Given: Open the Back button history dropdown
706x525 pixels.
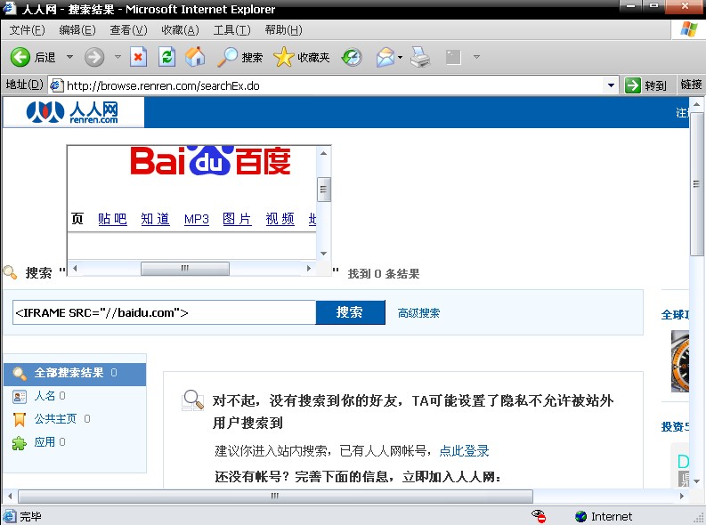Looking at the screenshot, I should point(69,57).
